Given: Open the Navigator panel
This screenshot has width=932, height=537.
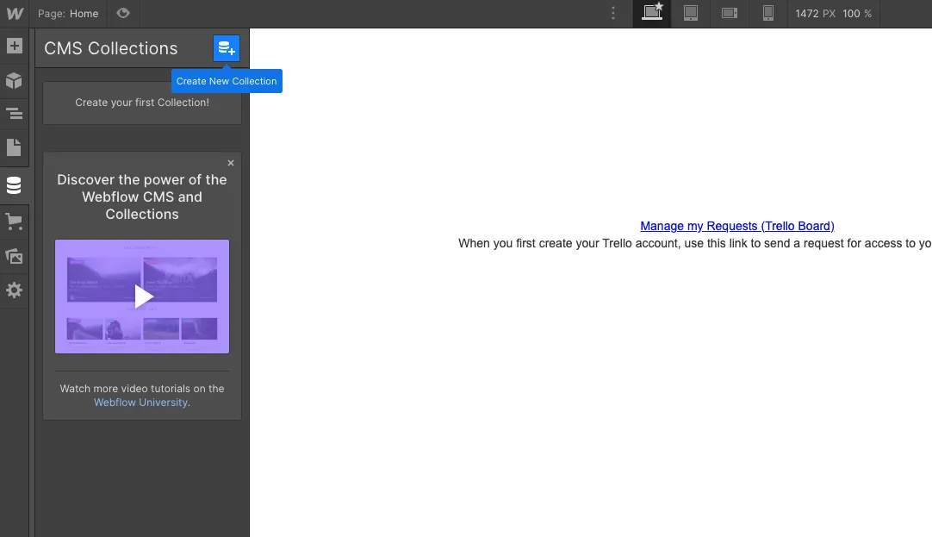Looking at the screenshot, I should point(15,113).
